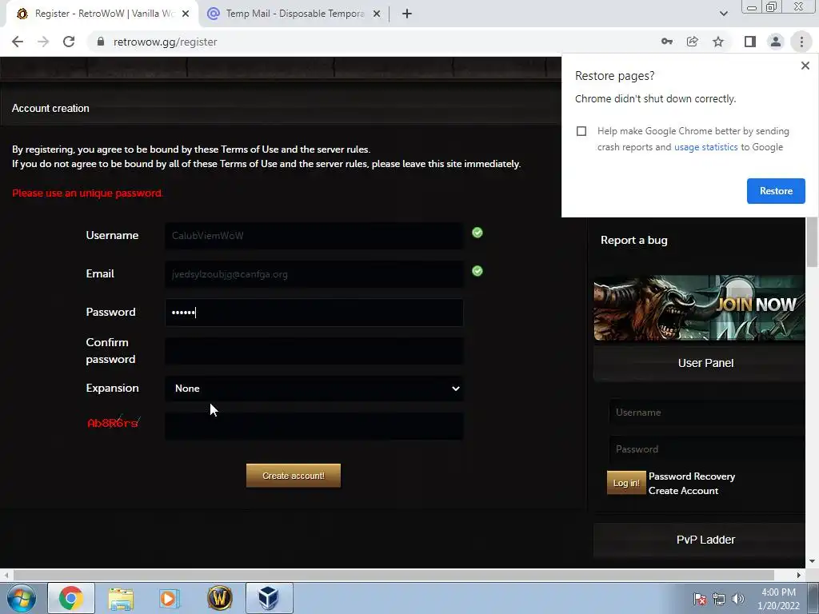The width and height of the screenshot is (819, 614).
Task: Go back to the previous page
Action: (x=18, y=42)
